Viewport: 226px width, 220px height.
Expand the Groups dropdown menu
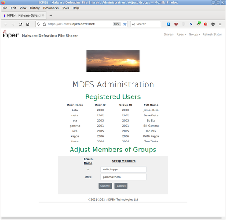(194, 34)
